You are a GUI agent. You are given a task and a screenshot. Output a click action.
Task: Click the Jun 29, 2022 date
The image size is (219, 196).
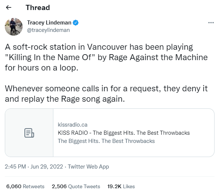[47, 167]
